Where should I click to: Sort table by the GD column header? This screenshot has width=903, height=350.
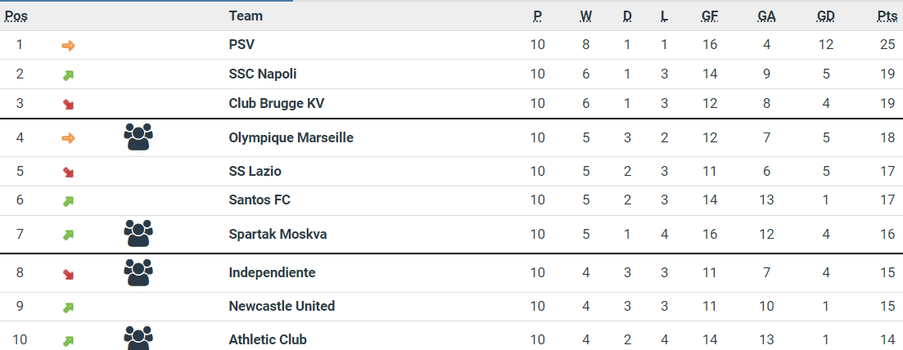coord(825,16)
